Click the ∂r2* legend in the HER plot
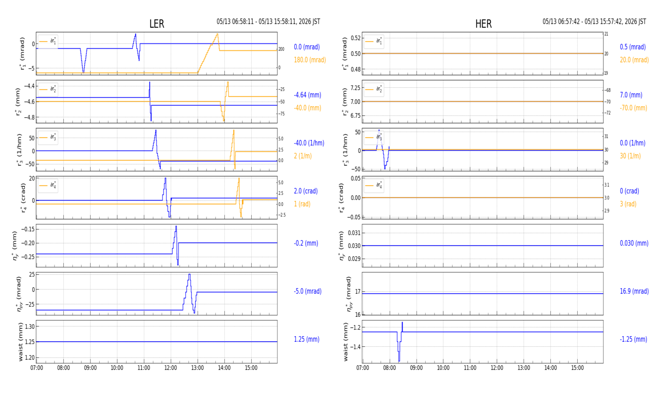Viewport: 652px width, 399px height. [x=374, y=89]
